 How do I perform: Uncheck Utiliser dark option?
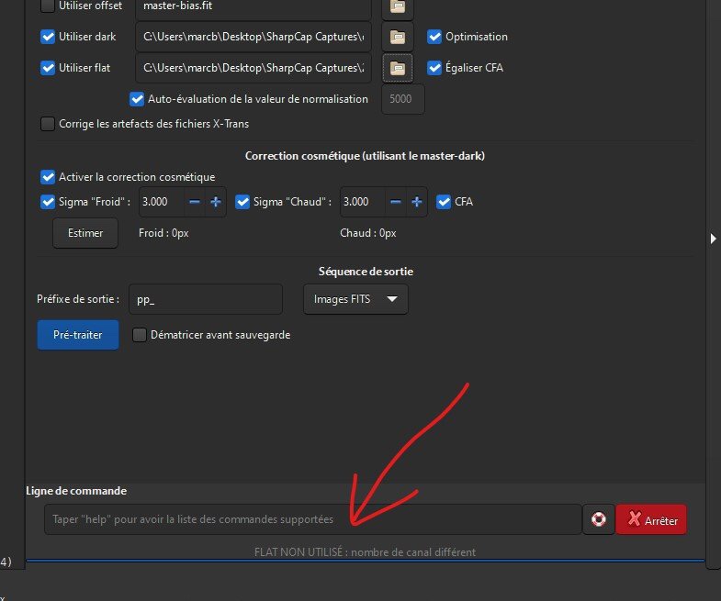(x=48, y=38)
